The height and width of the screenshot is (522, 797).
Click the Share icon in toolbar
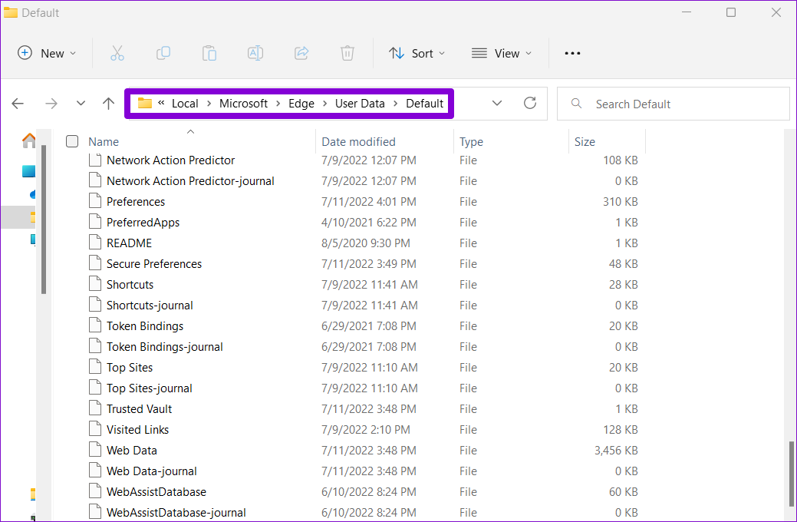click(x=301, y=53)
